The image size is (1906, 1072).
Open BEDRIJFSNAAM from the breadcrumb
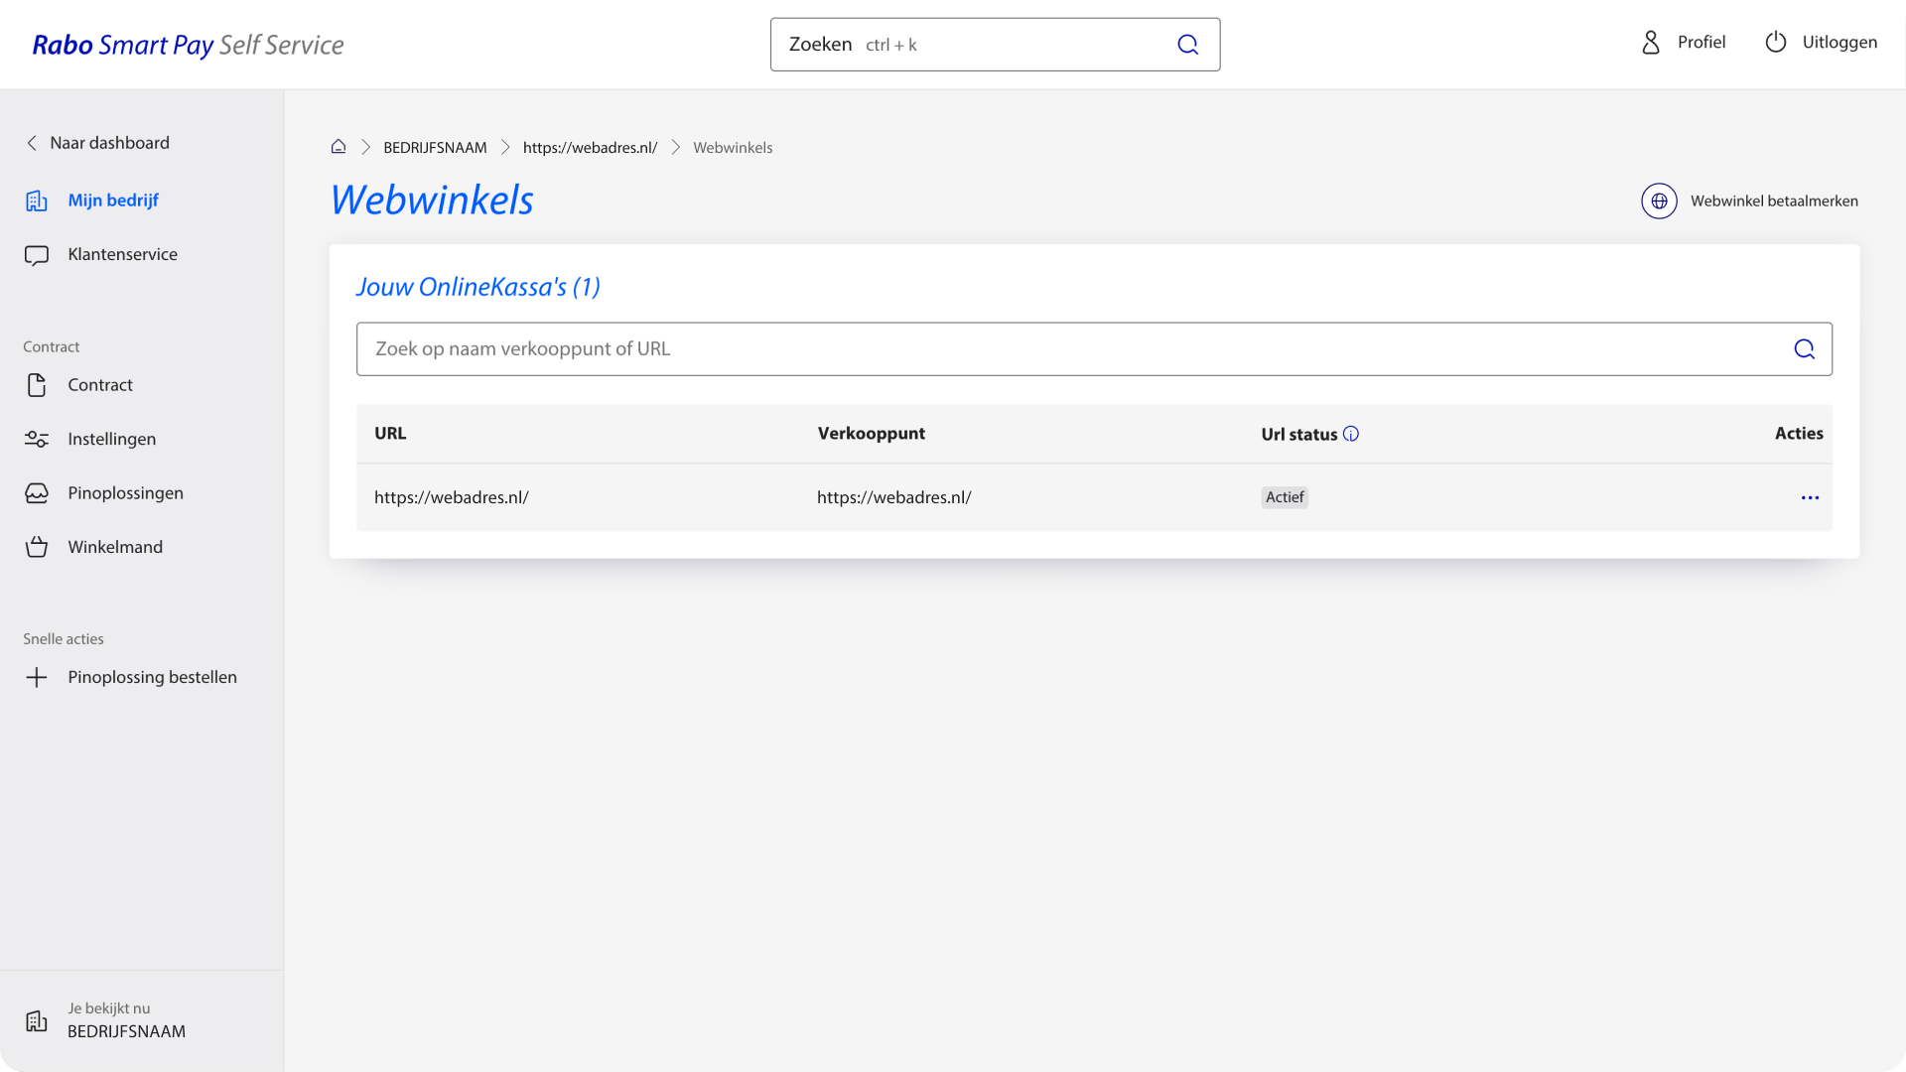435,147
